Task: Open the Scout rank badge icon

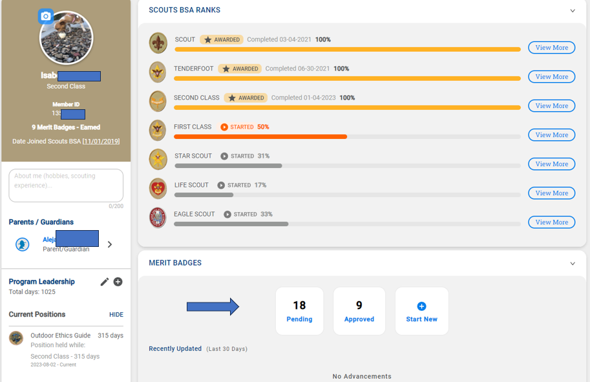Action: (158, 43)
